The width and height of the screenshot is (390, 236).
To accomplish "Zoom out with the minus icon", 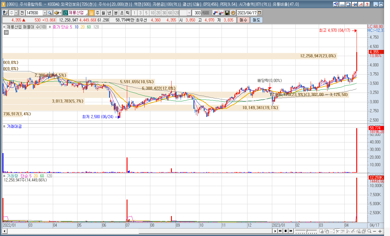I will [374, 231].
